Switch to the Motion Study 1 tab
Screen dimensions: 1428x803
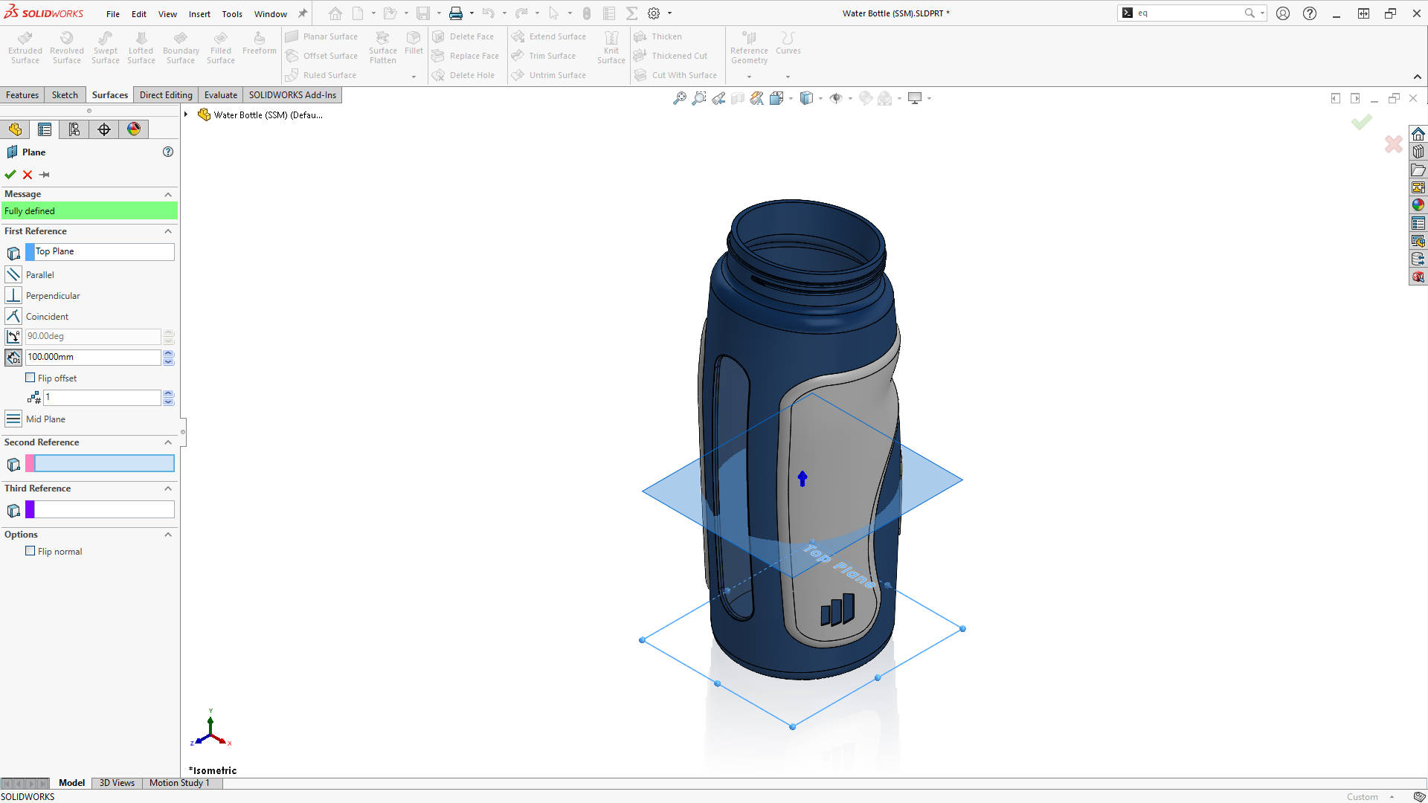pos(178,782)
